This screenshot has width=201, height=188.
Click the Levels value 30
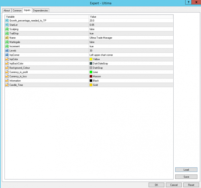pos(91,50)
